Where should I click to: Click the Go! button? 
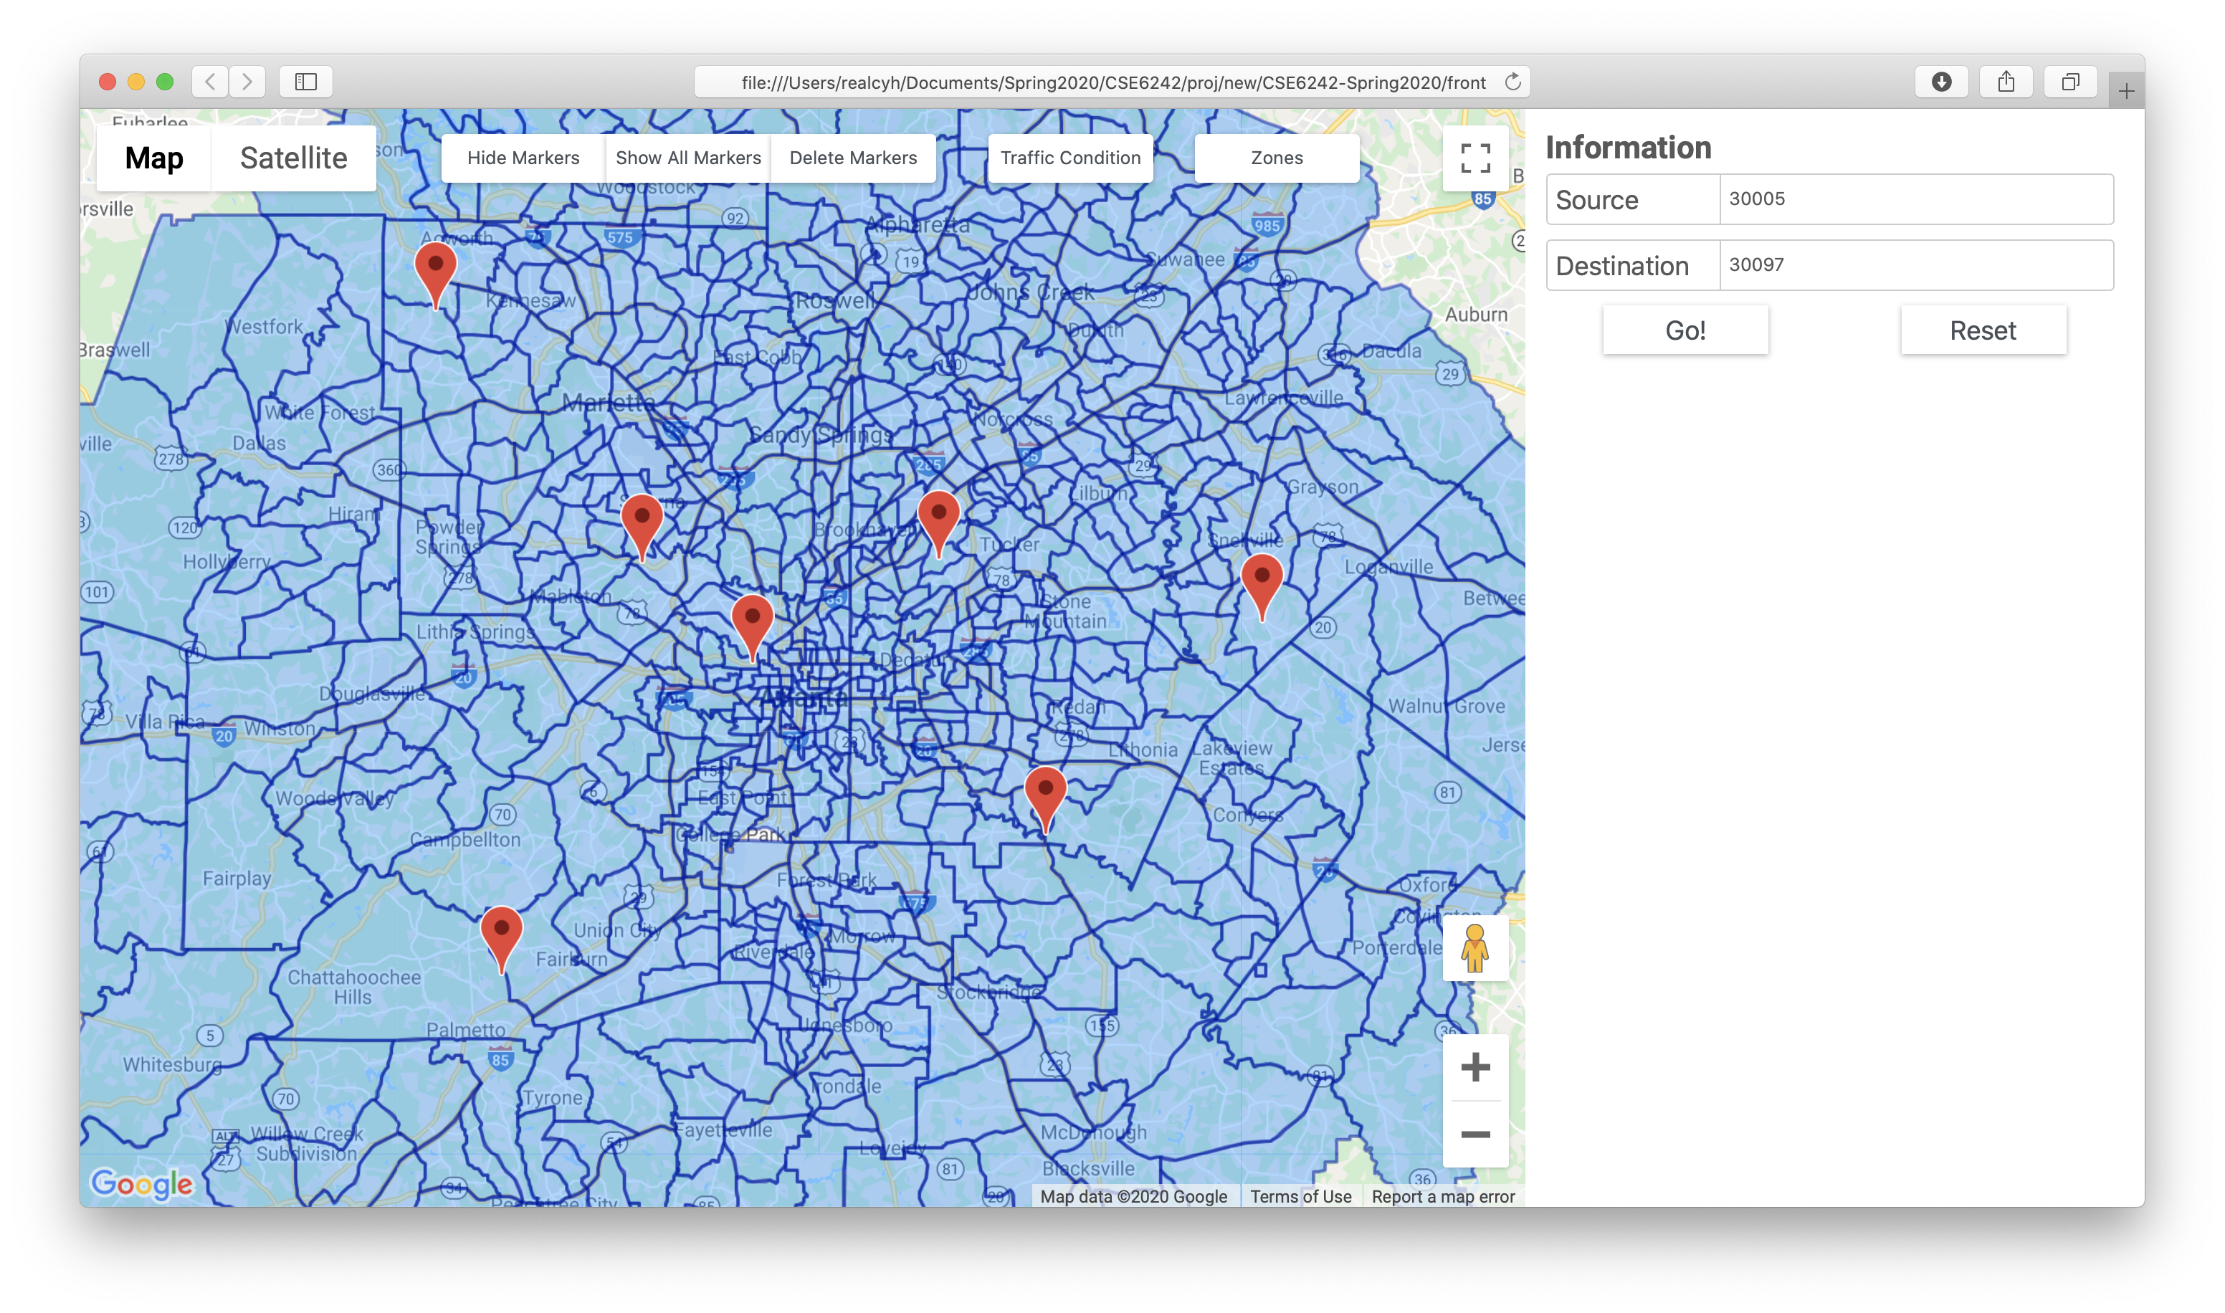(x=1685, y=330)
